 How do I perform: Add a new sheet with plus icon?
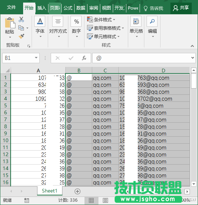point(78,191)
